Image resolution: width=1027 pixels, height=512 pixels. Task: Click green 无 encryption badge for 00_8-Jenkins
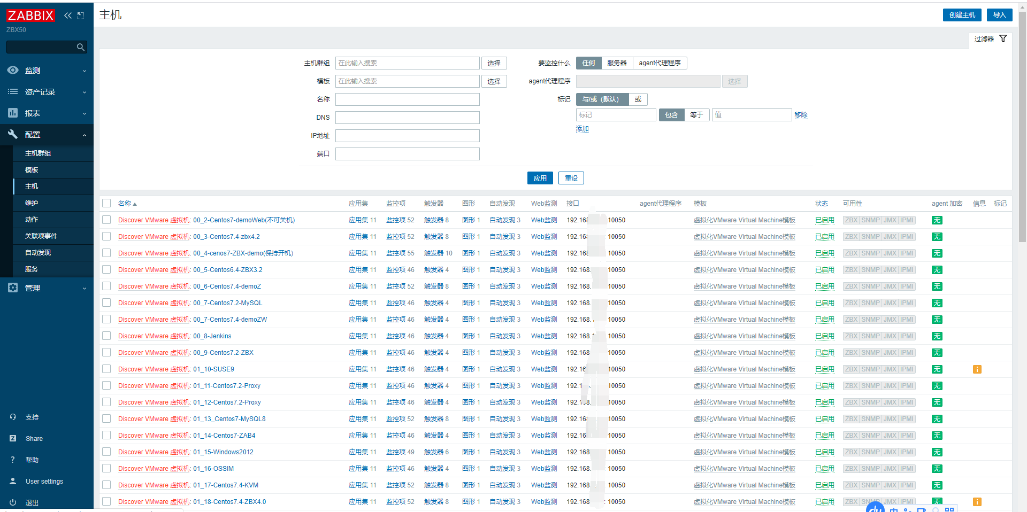[x=937, y=336]
